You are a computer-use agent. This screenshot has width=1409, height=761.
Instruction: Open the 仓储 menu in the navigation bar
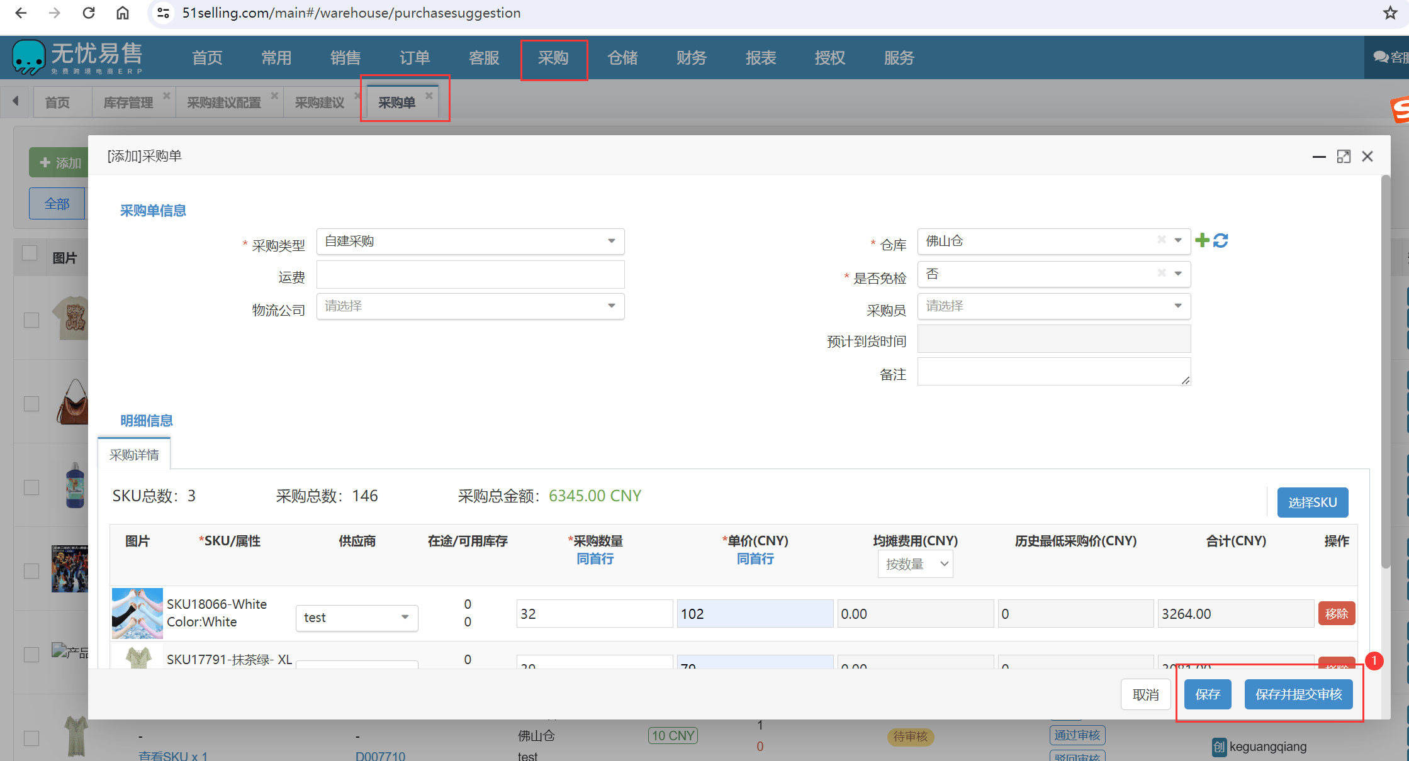coord(622,58)
